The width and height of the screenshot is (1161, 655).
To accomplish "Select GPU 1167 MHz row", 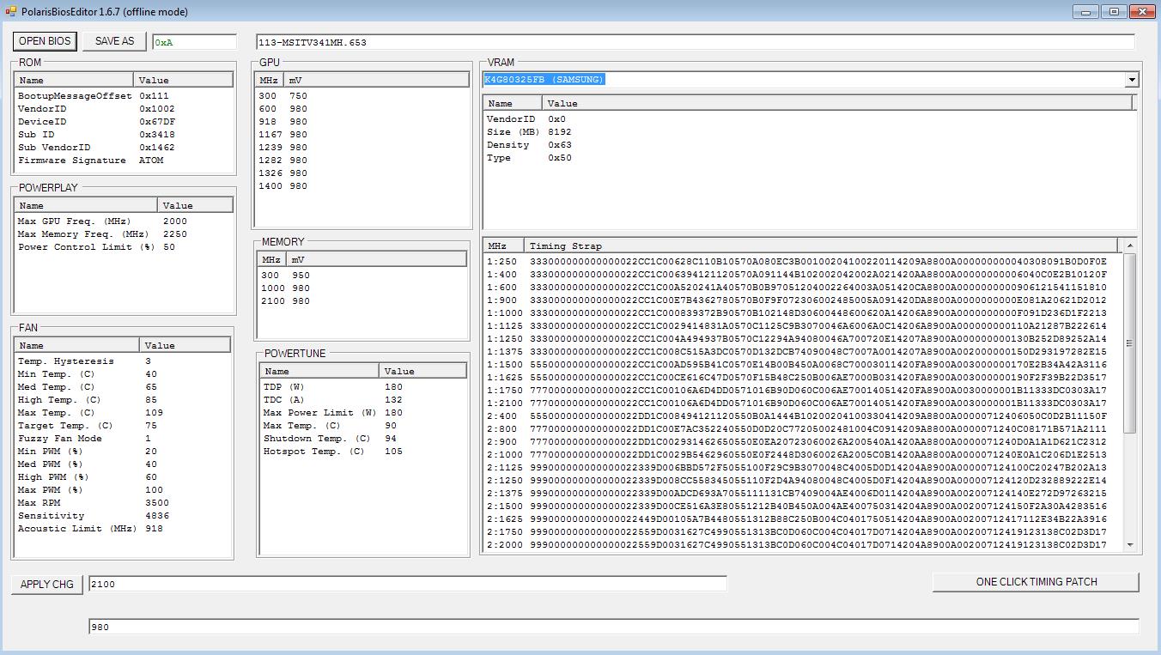I will point(362,135).
